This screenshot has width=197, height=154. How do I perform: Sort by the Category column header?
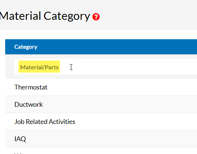pyautogui.click(x=26, y=47)
